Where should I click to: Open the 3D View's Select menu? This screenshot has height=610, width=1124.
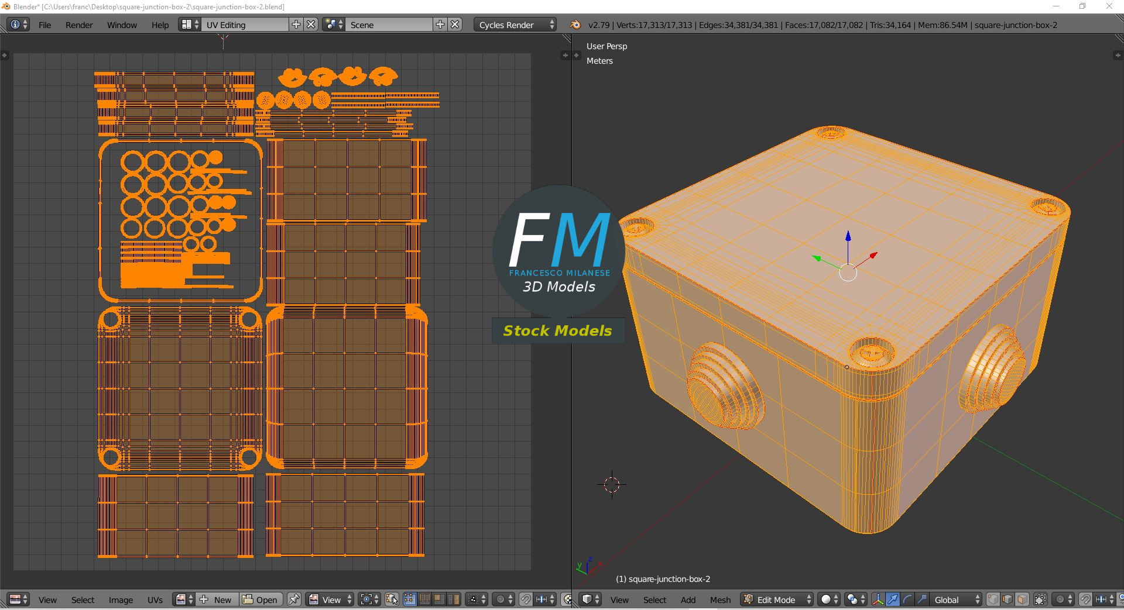click(x=654, y=599)
